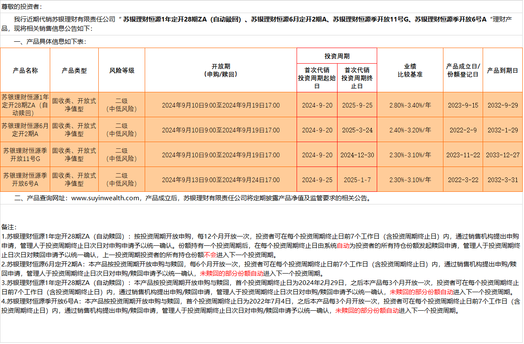This screenshot has width=524, height=344.
Task: Click maturity date 2032-3-31
Action: coord(502,180)
